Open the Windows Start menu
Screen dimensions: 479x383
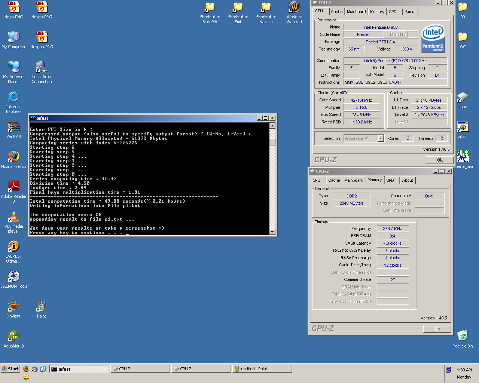[x=10, y=369]
